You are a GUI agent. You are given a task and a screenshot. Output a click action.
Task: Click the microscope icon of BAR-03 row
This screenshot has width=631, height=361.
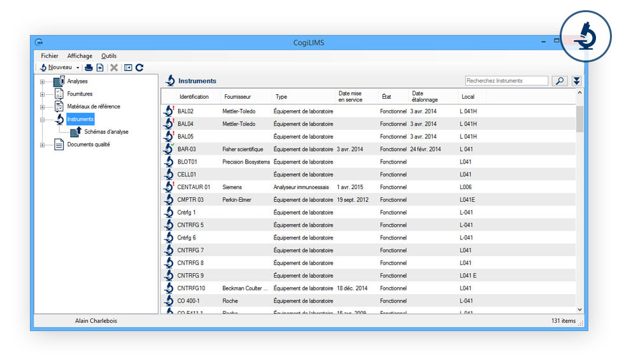coord(169,149)
